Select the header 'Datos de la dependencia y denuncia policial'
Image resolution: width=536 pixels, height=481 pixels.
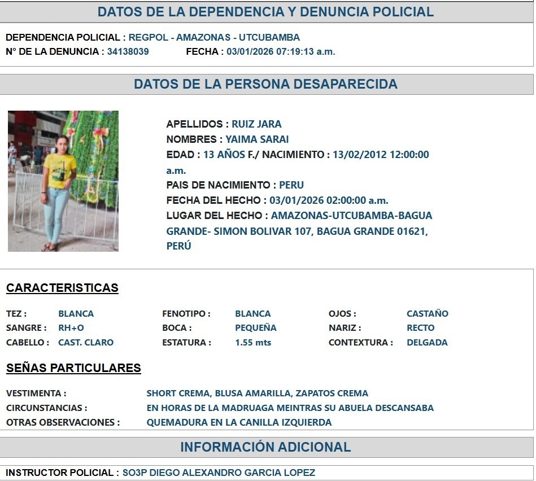coord(265,12)
